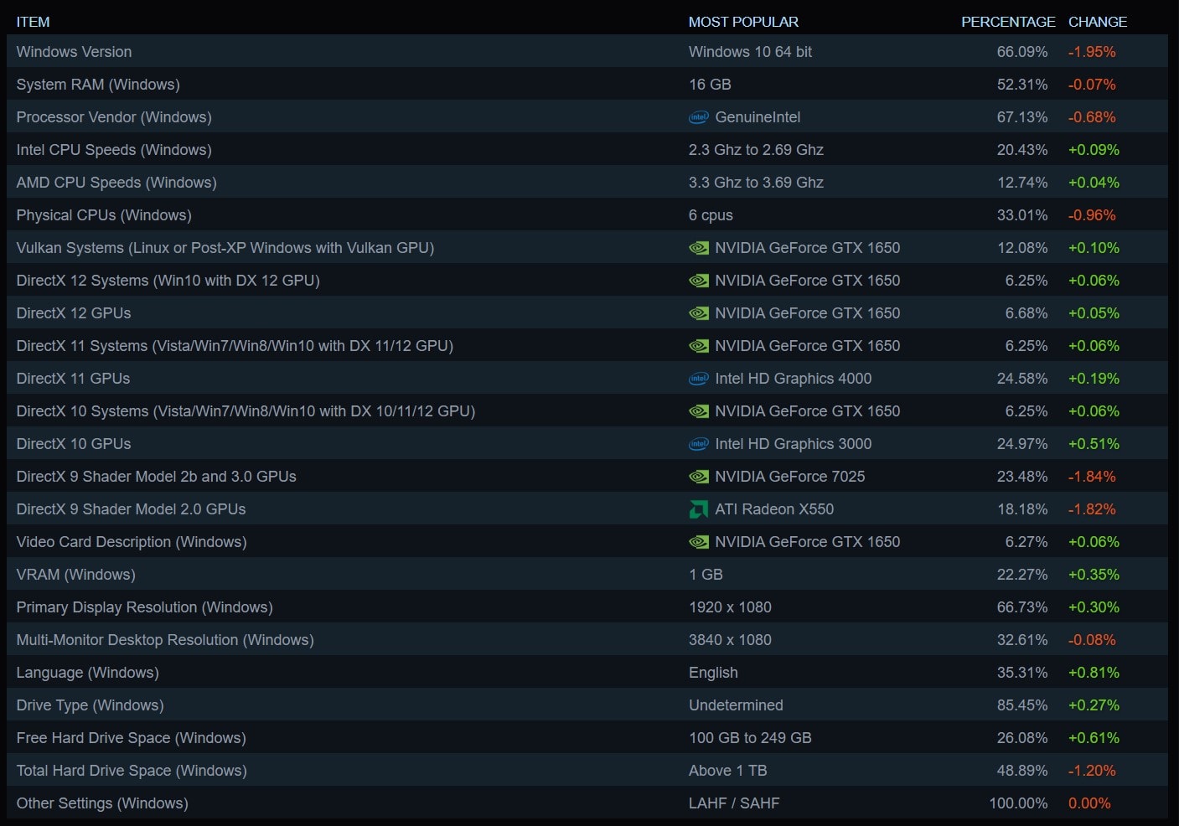Open Language (Windows) row
The image size is (1179, 826).
tap(587, 672)
